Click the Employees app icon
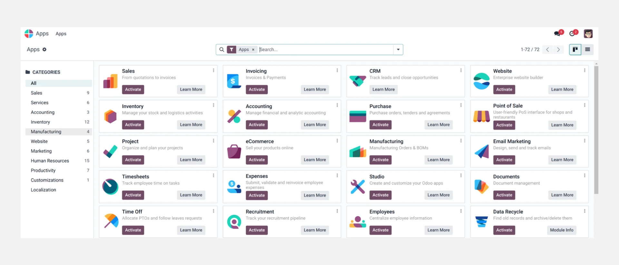This screenshot has height=265, width=619. click(358, 221)
